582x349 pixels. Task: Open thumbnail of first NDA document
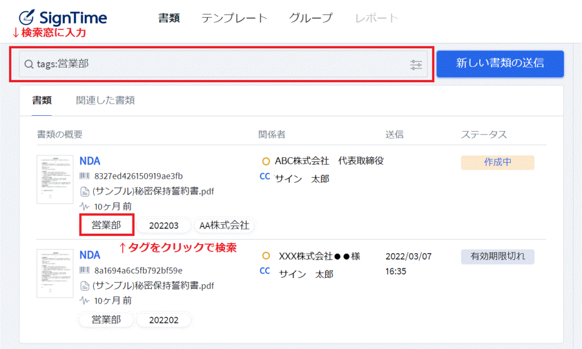[55, 179]
